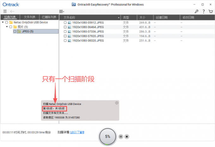Click Netac OnlyDisk USB Device folder icon
The width and height of the screenshot is (215, 147).
(x=11, y=22)
